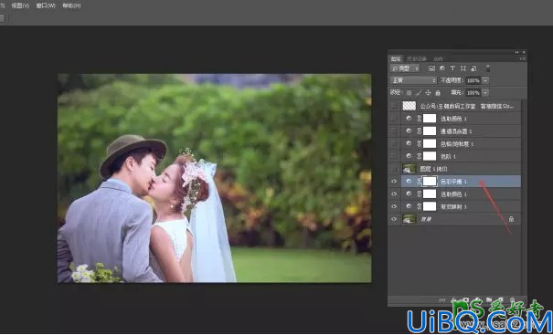This screenshot has height=335, width=553.
Task: Hide the 渐变映射 1 layer
Action: point(394,206)
